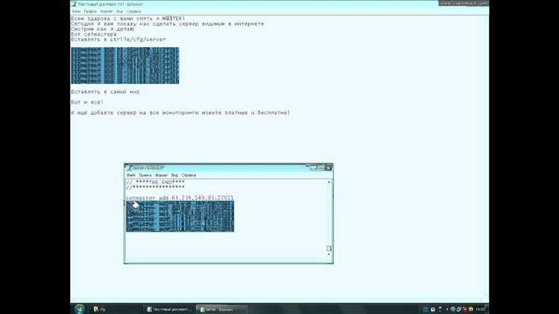This screenshot has height=314, width=559.
Task: Click the Notepad icon in the small window's title bar
Action: (x=129, y=168)
